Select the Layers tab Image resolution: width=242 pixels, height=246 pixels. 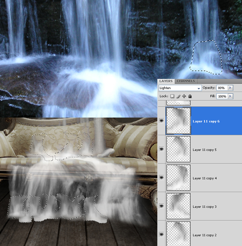tap(166, 81)
